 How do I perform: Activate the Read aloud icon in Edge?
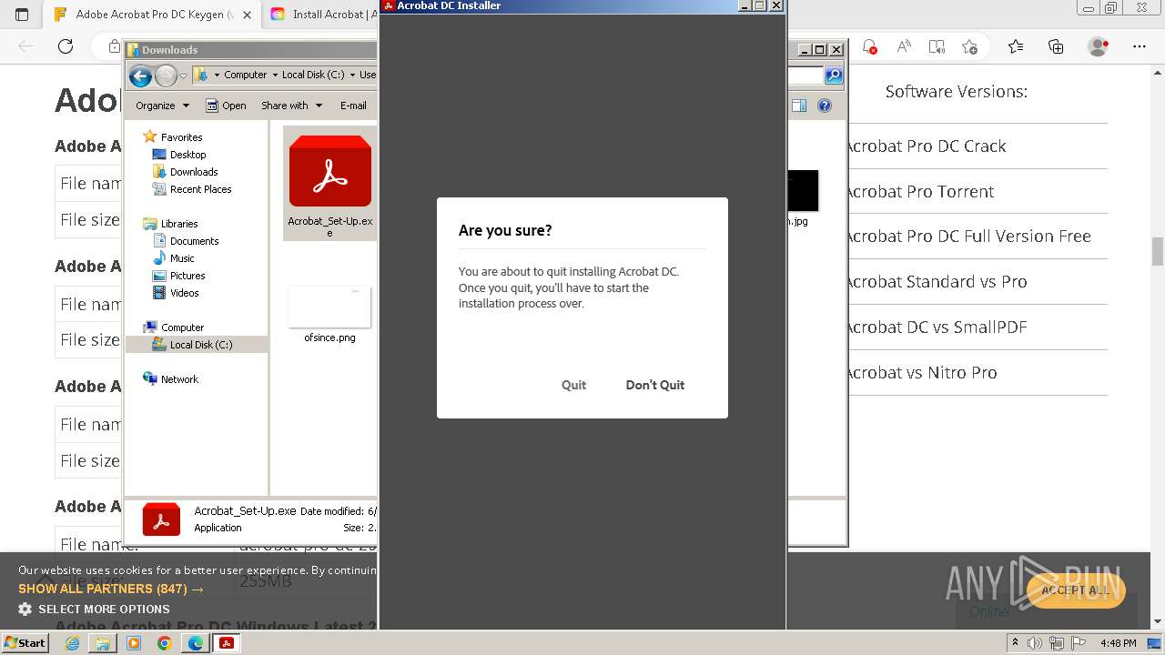904,46
